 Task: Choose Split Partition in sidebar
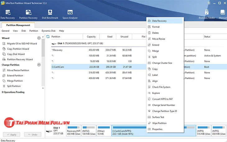pyautogui.click(x=12, y=86)
